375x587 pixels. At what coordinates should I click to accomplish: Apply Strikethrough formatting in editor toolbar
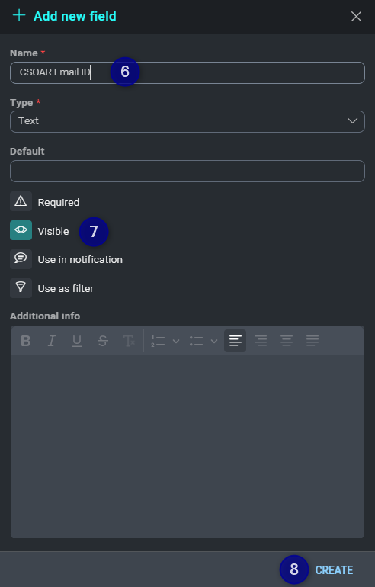[x=103, y=341]
